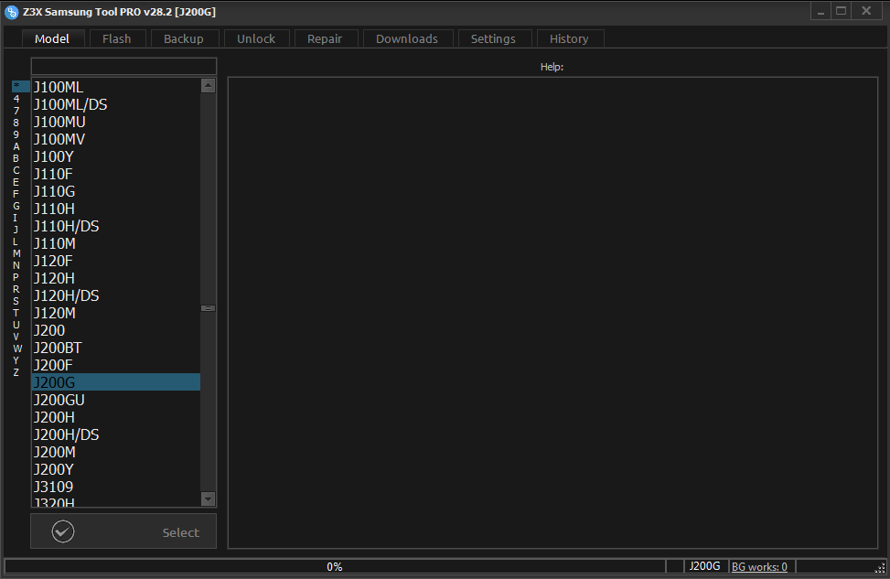
Task: Open the Downloads tab
Action: 407,38
